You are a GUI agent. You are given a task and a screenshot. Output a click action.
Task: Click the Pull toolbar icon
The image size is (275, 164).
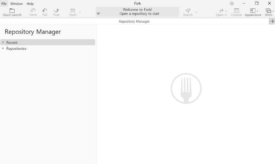point(45,10)
